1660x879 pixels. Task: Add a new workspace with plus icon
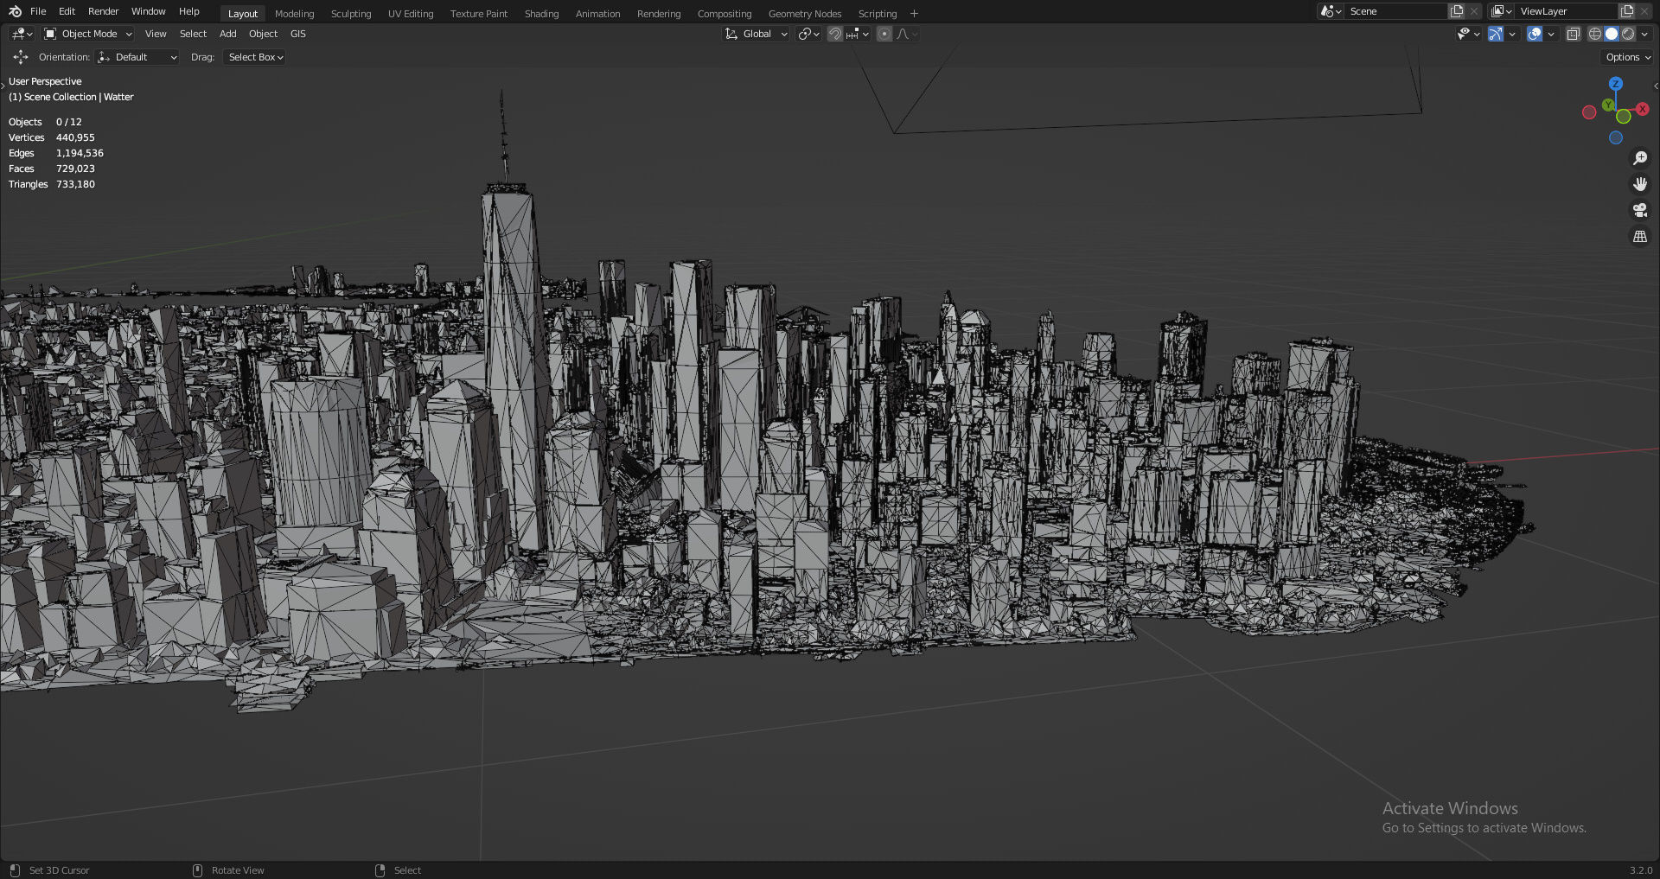tap(914, 14)
